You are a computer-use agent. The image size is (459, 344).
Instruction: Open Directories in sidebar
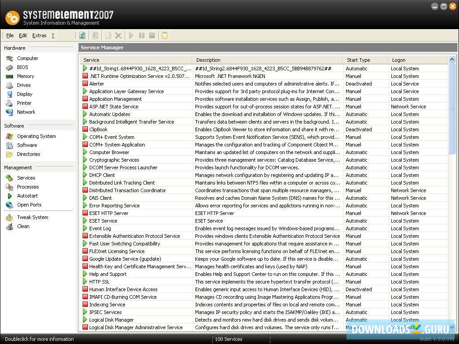pyautogui.click(x=28, y=154)
